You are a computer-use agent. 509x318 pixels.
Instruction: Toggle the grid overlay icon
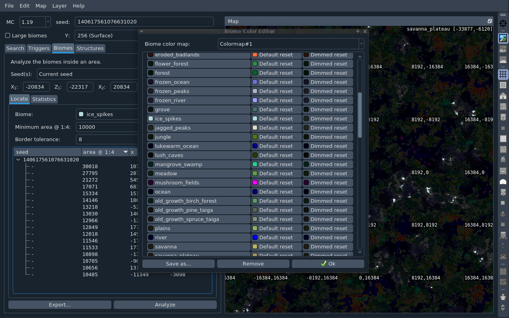(x=503, y=74)
